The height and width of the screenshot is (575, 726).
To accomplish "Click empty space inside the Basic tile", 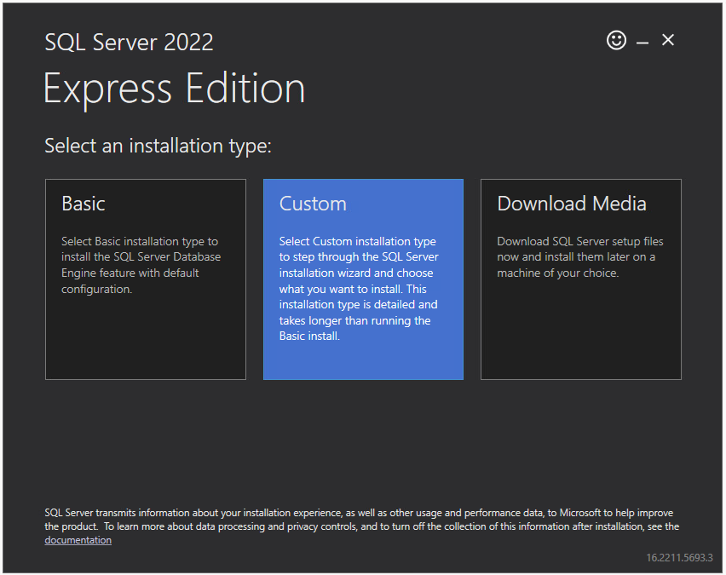I will click(x=145, y=341).
